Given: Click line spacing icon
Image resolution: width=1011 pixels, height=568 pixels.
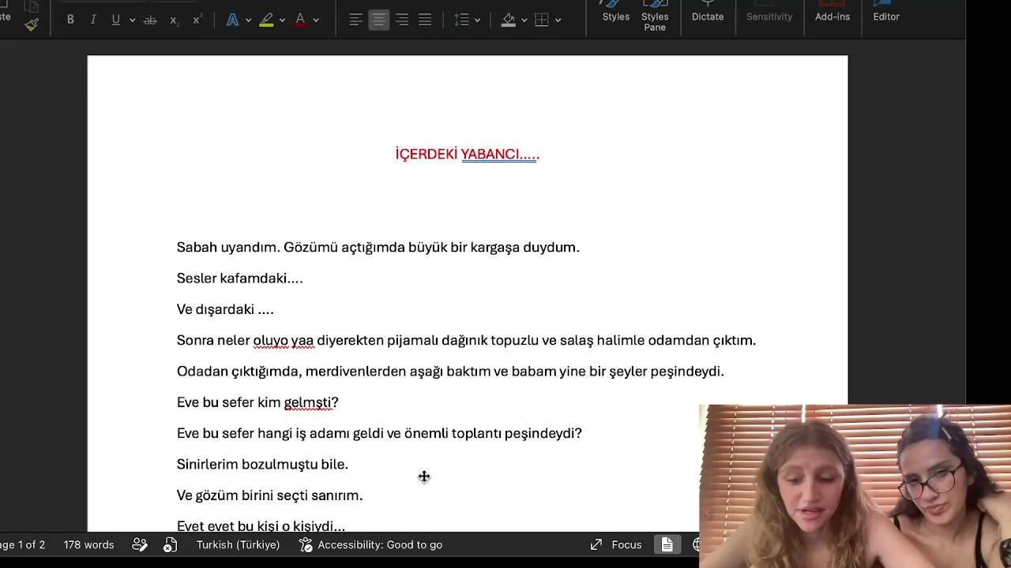Looking at the screenshot, I should click(x=462, y=20).
